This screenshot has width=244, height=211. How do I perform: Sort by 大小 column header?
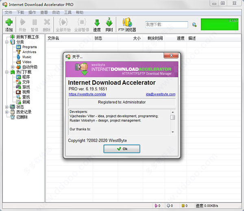(x=137, y=38)
